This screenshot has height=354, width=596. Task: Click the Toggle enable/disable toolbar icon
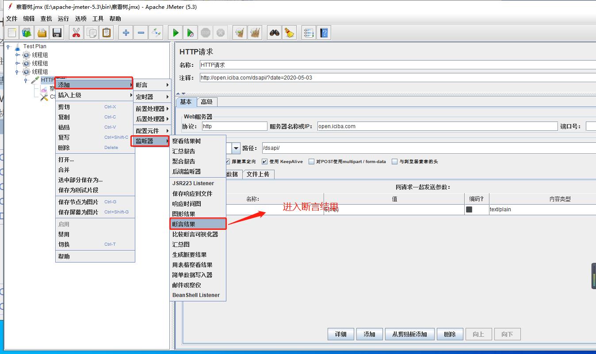[156, 33]
